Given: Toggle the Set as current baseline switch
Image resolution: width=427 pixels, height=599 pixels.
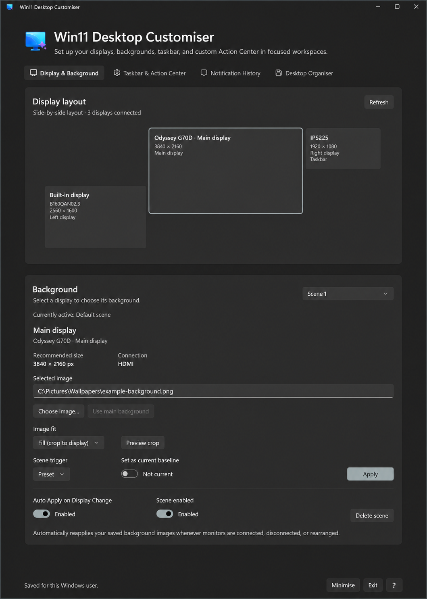Looking at the screenshot, I should coord(129,474).
